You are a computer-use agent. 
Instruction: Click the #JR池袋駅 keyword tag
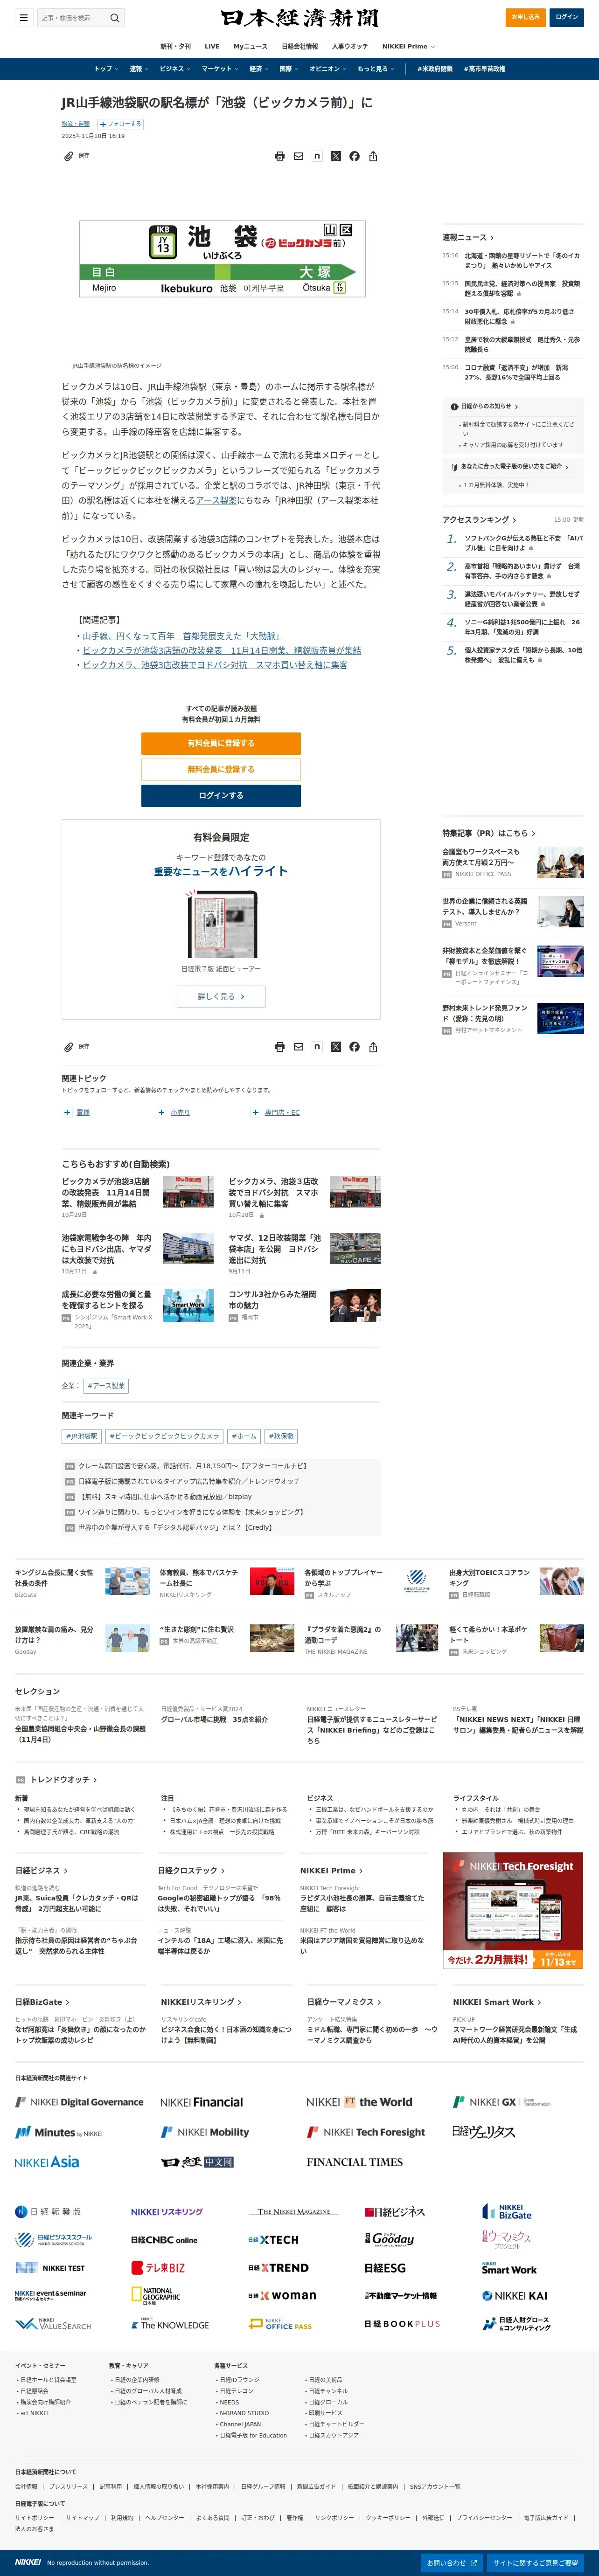(x=82, y=1436)
